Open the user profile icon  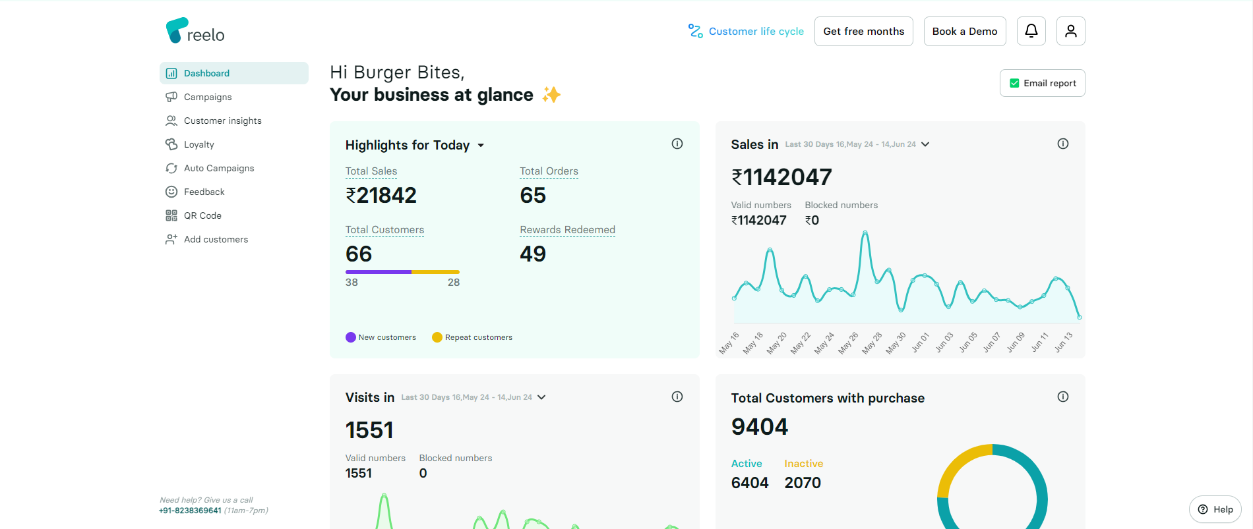1070,31
